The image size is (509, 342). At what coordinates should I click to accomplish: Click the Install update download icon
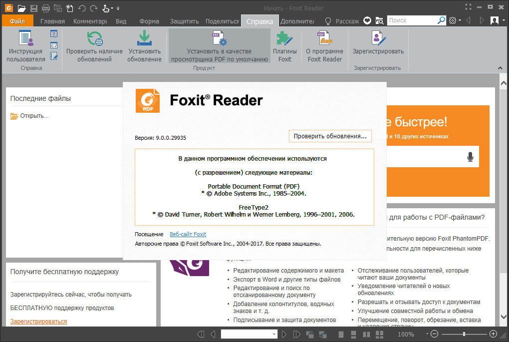[144, 39]
